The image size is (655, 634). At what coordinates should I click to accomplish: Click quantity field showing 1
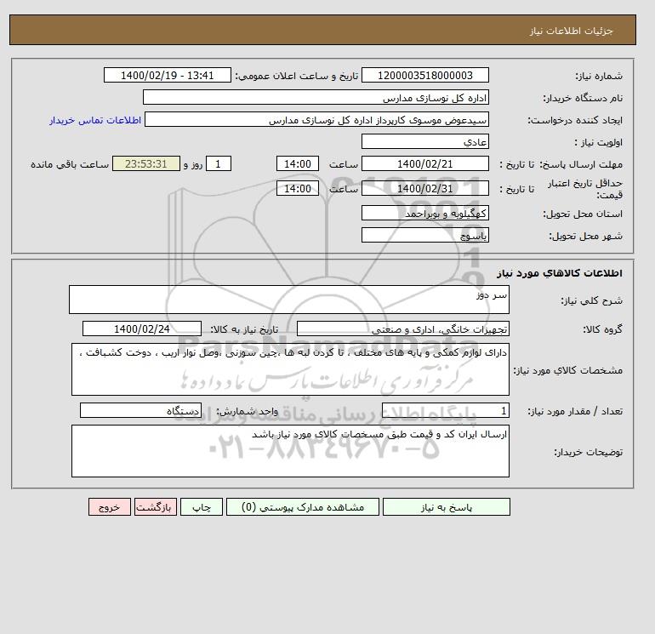(x=446, y=411)
